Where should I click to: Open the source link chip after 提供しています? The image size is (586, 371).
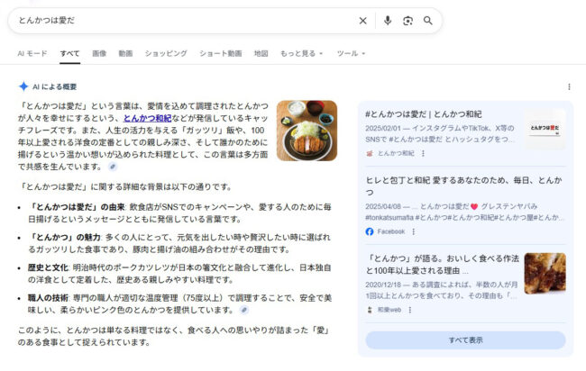pyautogui.click(x=243, y=310)
